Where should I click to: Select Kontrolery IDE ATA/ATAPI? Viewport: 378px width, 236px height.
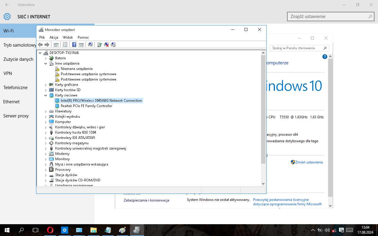click(75, 138)
